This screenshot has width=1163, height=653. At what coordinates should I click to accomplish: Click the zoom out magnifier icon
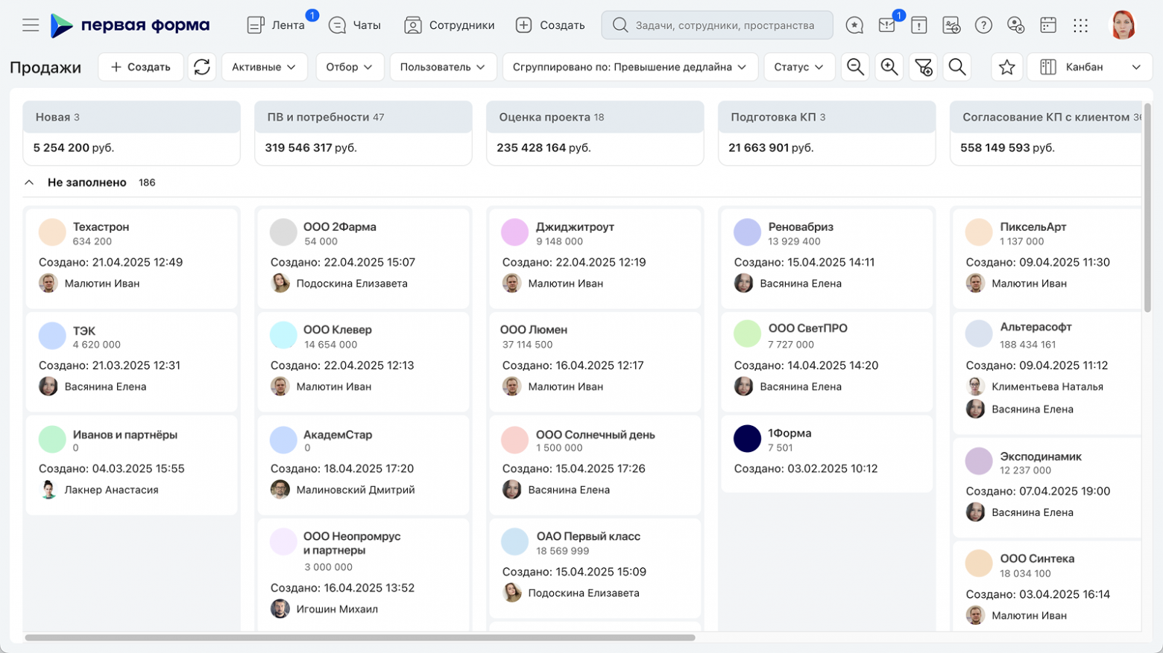click(855, 67)
